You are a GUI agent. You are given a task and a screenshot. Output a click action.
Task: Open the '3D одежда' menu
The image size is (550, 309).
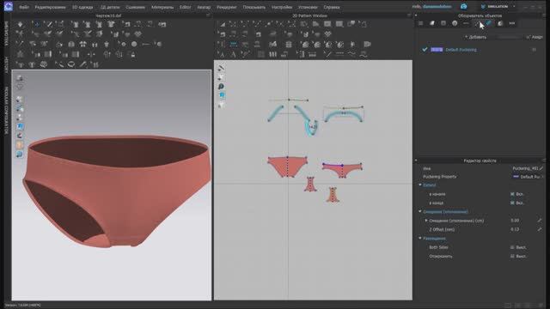point(82,7)
